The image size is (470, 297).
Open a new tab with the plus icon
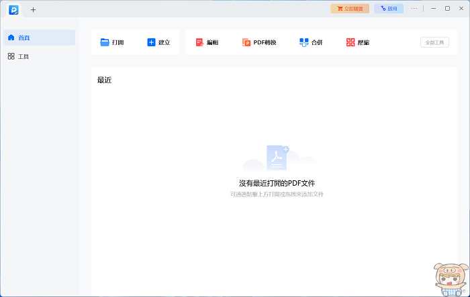pyautogui.click(x=33, y=10)
